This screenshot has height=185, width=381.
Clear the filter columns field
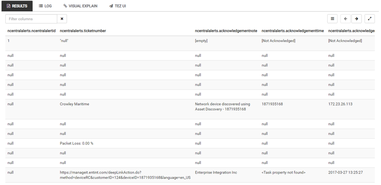(x=62, y=19)
